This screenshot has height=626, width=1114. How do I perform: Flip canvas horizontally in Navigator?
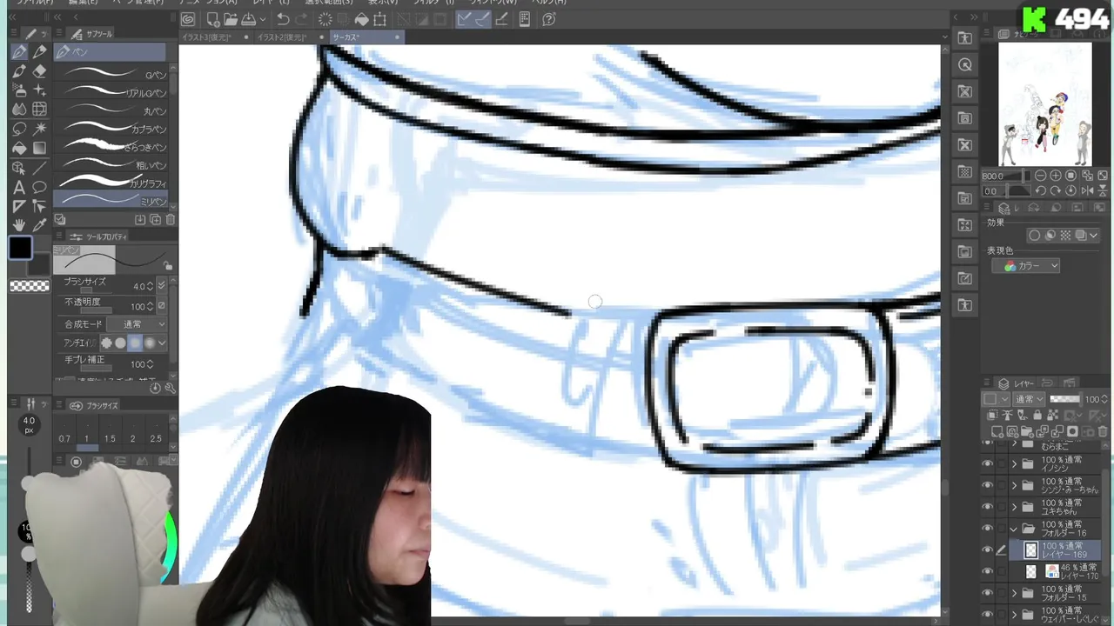point(1085,191)
